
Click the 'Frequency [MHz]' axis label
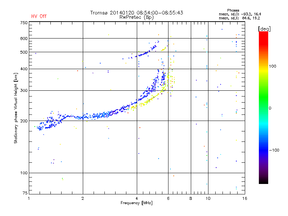point(136,203)
